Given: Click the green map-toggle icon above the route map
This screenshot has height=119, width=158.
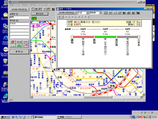Looking at the screenshot, I should pyautogui.click(x=34, y=18).
